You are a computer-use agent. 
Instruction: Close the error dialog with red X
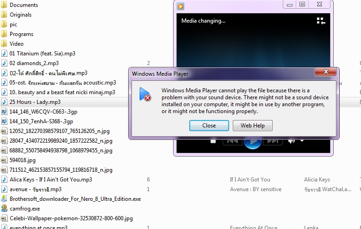click(x=325, y=72)
